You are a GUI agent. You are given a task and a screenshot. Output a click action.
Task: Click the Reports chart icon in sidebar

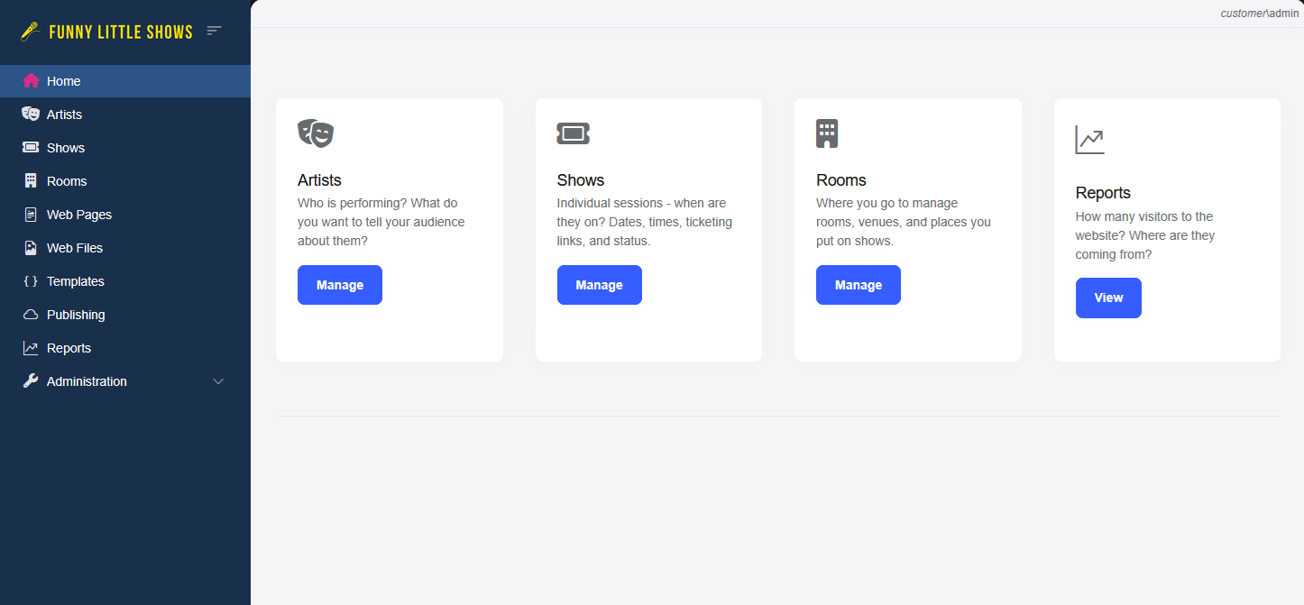tap(31, 348)
